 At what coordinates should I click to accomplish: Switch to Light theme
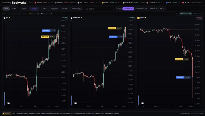[x=14, y=9]
